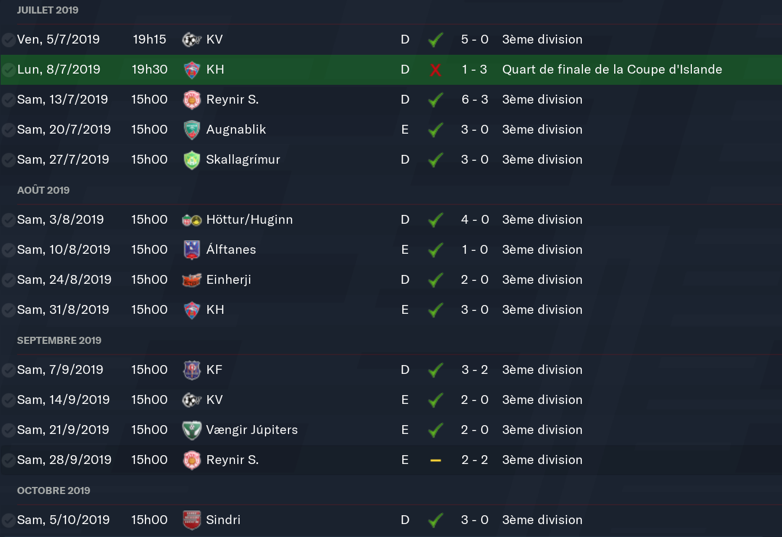This screenshot has height=537, width=782.
Task: Click the SEPTEMBRE 2019 month header
Action: [59, 340]
